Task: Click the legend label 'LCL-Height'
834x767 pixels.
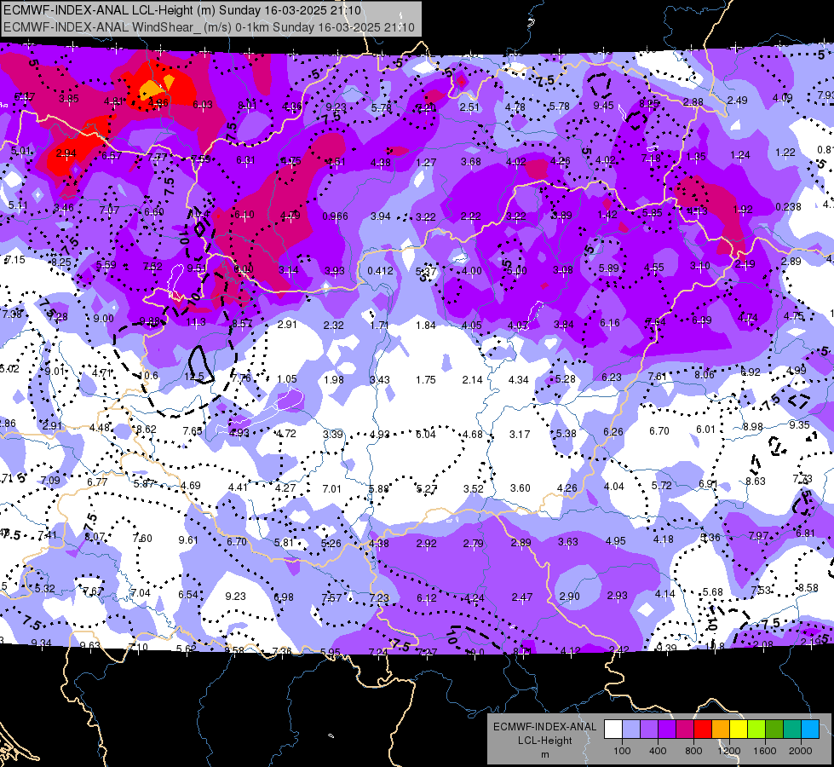Action: point(544,741)
